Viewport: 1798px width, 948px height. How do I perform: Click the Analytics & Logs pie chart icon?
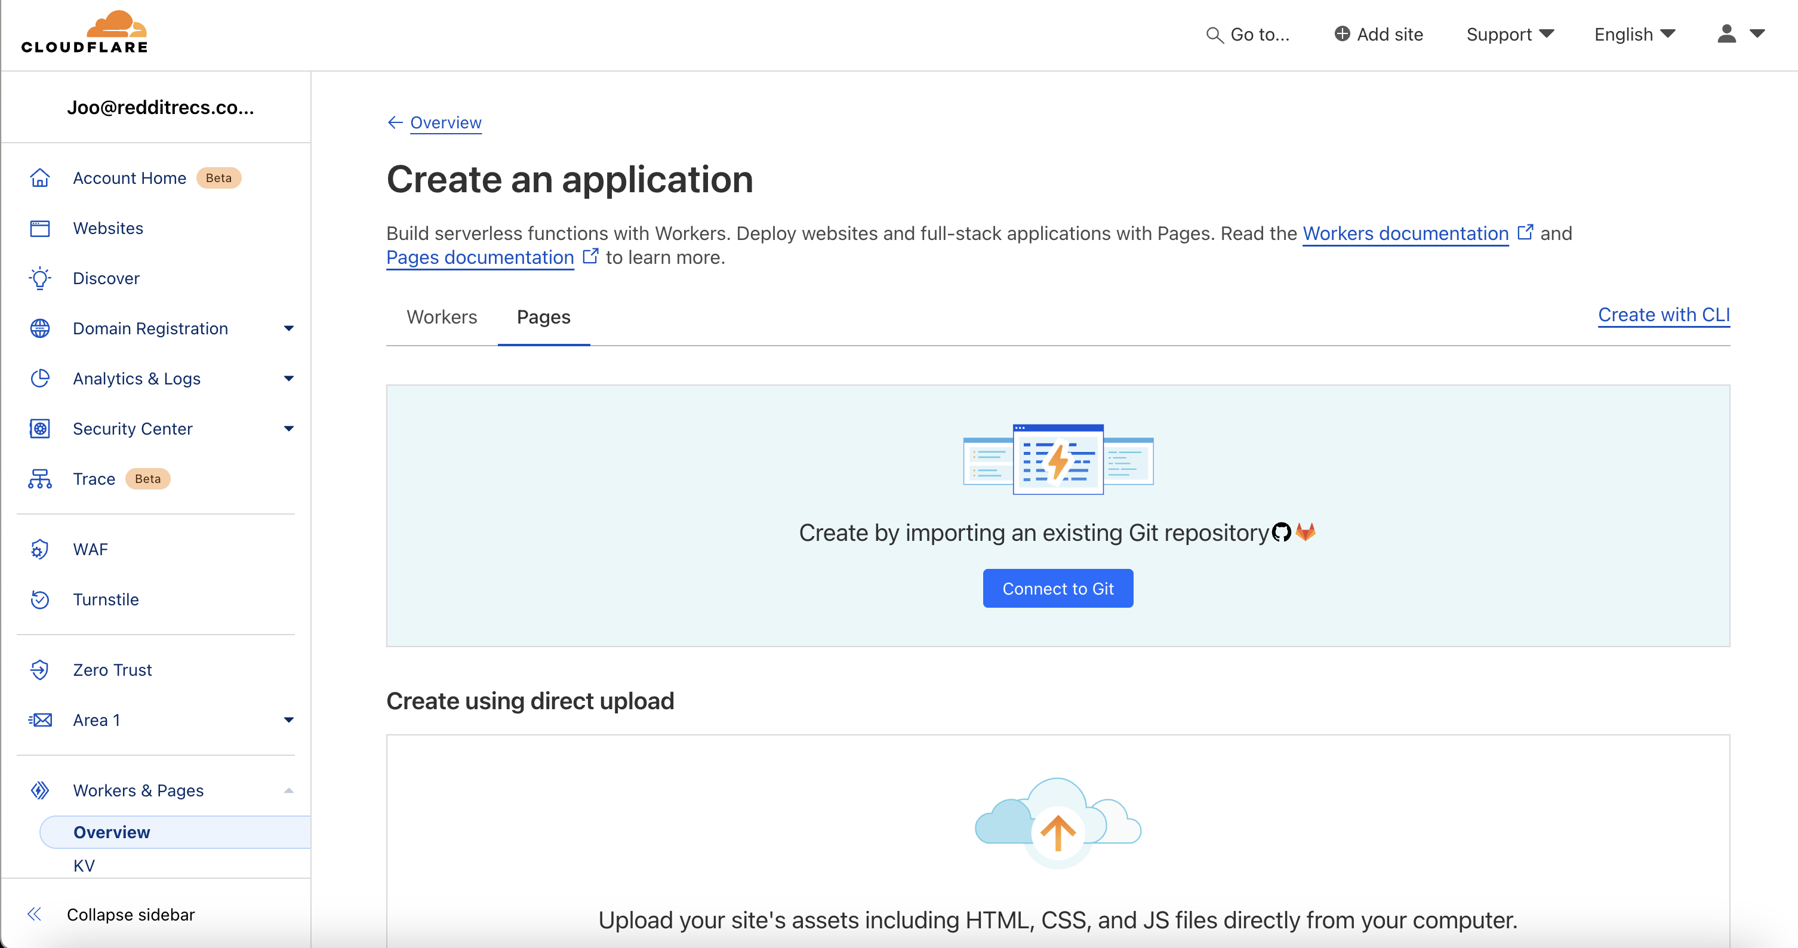40,378
